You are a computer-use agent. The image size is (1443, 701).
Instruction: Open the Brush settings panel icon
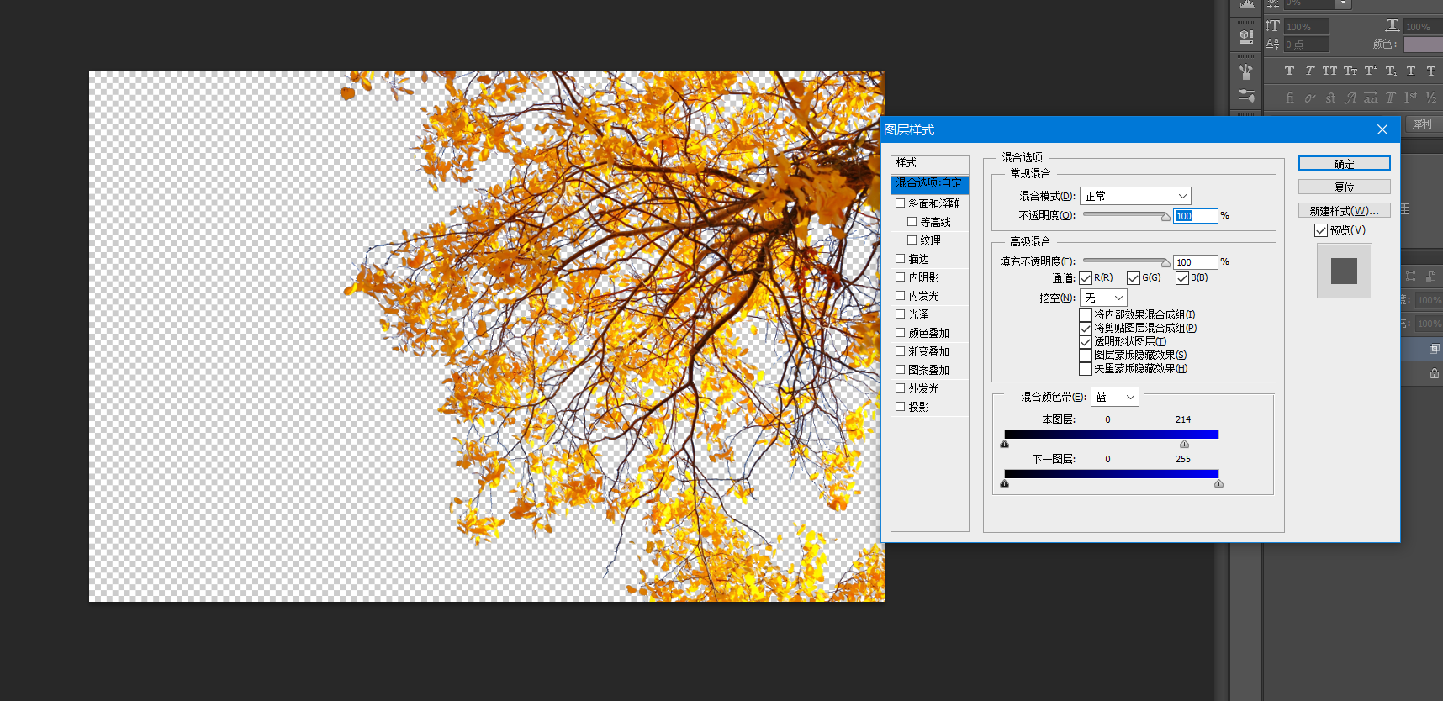pyautogui.click(x=1246, y=96)
